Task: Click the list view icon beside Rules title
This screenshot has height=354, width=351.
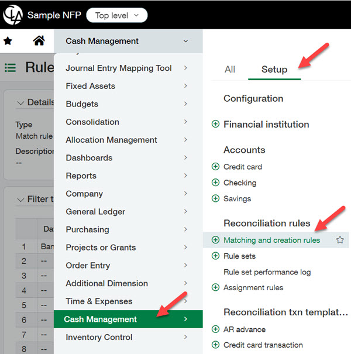Action: tap(10, 68)
